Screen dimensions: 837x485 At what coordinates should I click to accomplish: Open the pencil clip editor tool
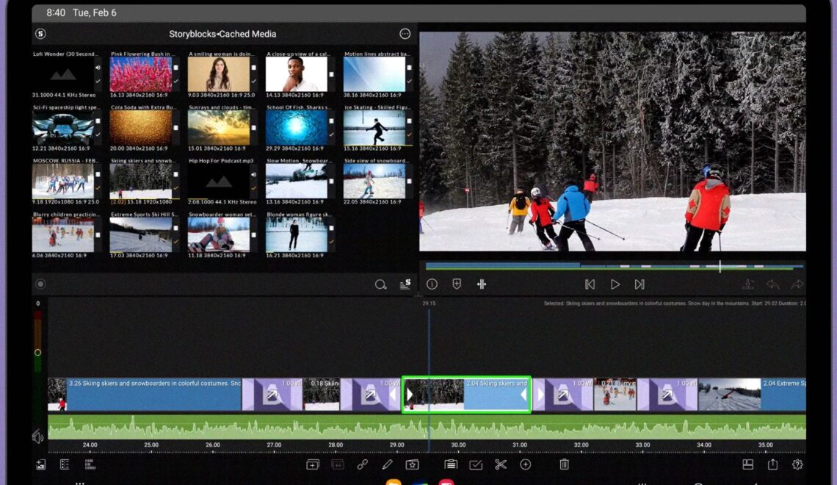point(387,464)
